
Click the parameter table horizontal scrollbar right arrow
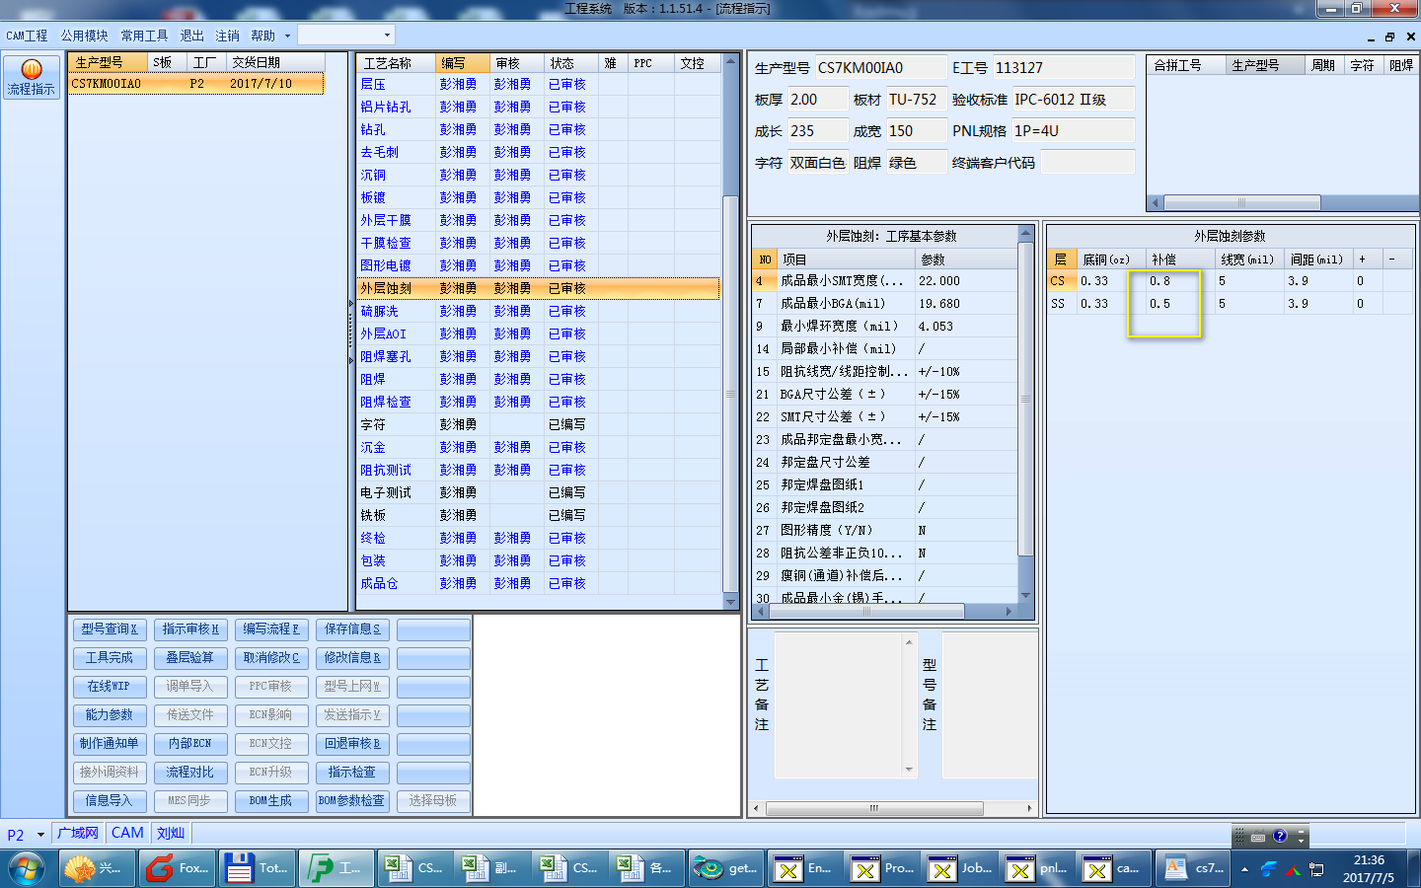point(1009,612)
